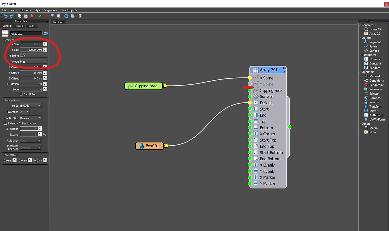Open the Segments menu
389x231 pixels.
(x=50, y=10)
